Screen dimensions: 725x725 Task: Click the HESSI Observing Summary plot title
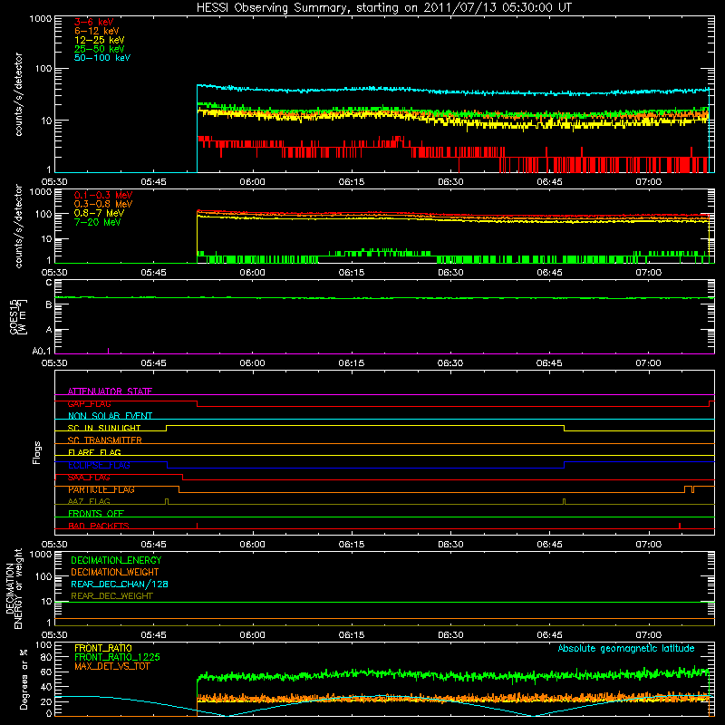383,7
